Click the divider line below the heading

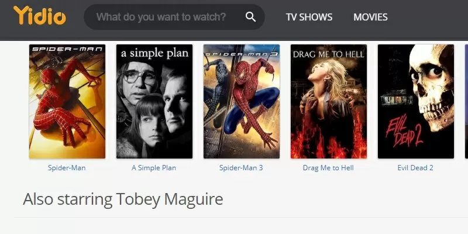(241, 217)
